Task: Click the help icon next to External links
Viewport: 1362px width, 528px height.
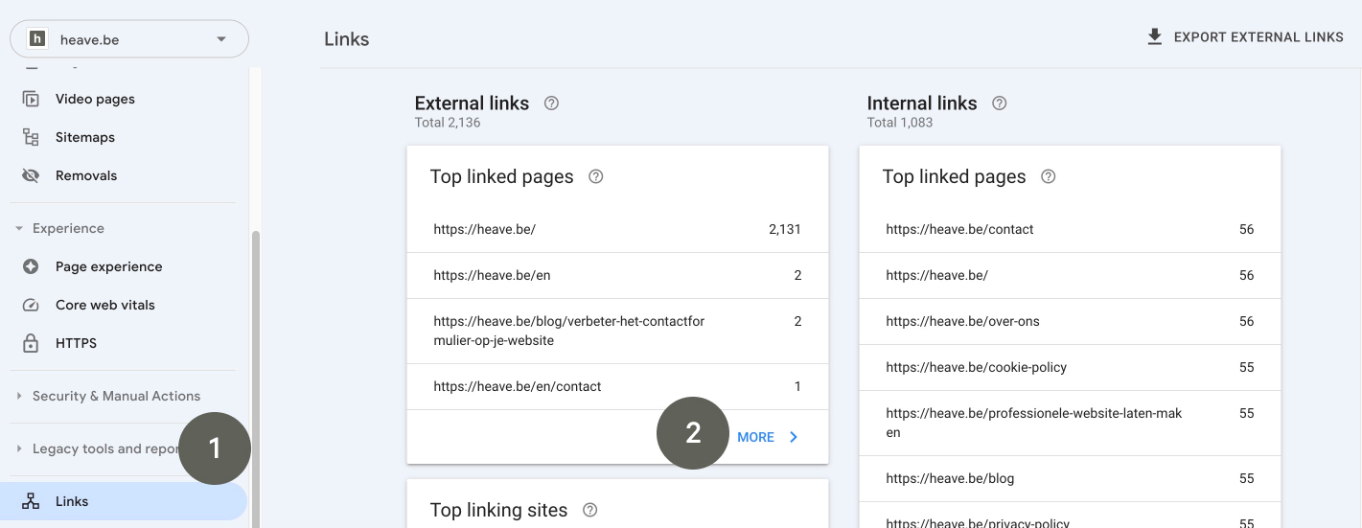Action: click(551, 103)
